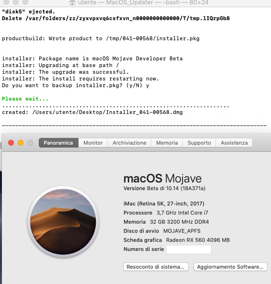Select the Archiviazione tab

pyautogui.click(x=129, y=143)
